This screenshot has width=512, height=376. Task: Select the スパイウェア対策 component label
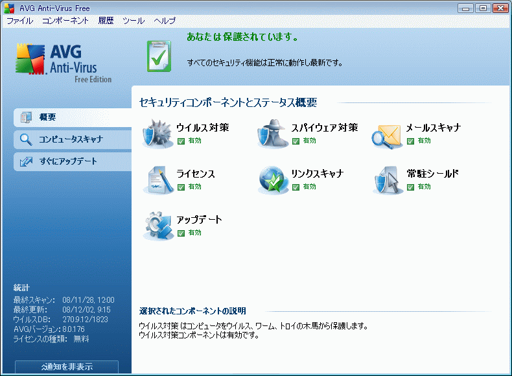pyautogui.click(x=325, y=128)
